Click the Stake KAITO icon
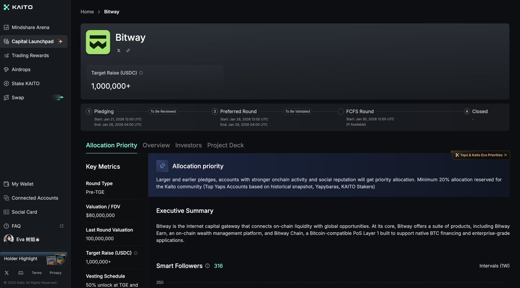Image resolution: width=520 pixels, height=288 pixels. [x=6, y=83]
